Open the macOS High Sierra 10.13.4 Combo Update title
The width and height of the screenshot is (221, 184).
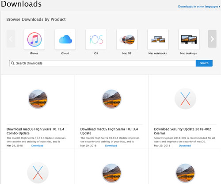[35, 131]
